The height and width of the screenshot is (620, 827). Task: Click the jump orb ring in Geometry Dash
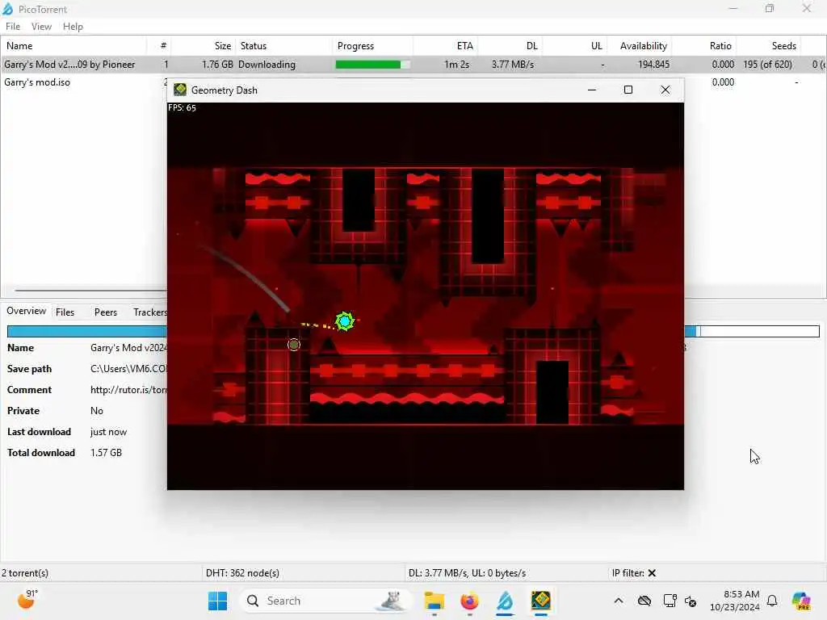coord(294,345)
